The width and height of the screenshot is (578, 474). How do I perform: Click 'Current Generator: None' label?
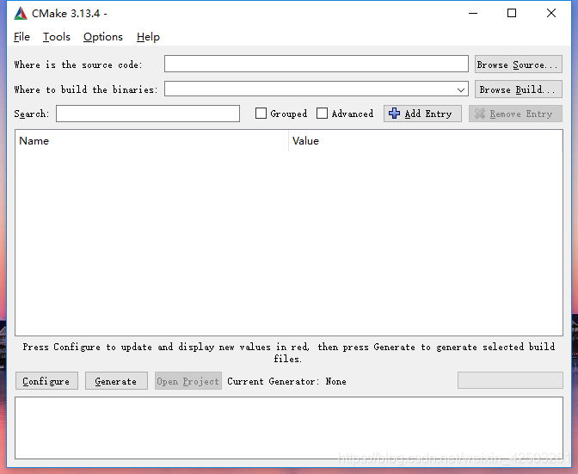[x=286, y=381]
